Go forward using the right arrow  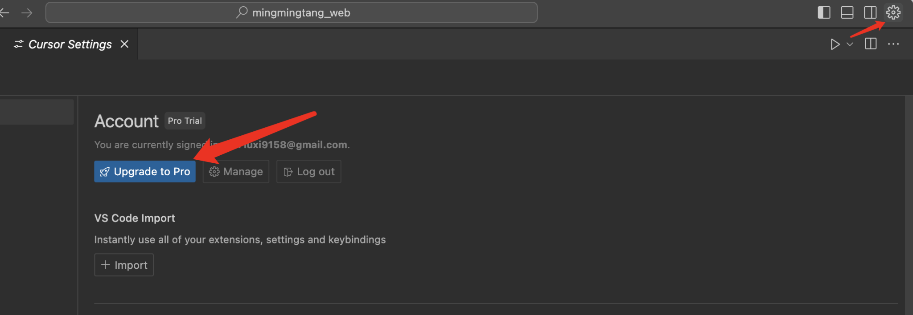(x=27, y=13)
